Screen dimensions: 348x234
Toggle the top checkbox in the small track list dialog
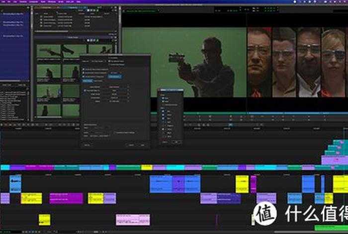[x=163, y=98]
